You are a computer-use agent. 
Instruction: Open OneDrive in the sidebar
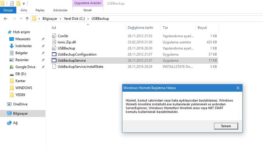(x=20, y=104)
